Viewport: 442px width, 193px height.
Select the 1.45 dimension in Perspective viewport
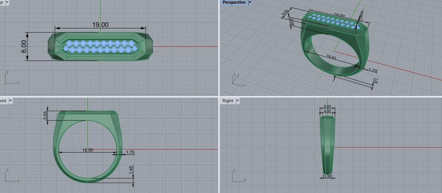(375, 81)
